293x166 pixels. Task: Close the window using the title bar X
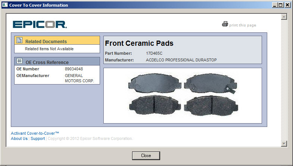(287, 5)
